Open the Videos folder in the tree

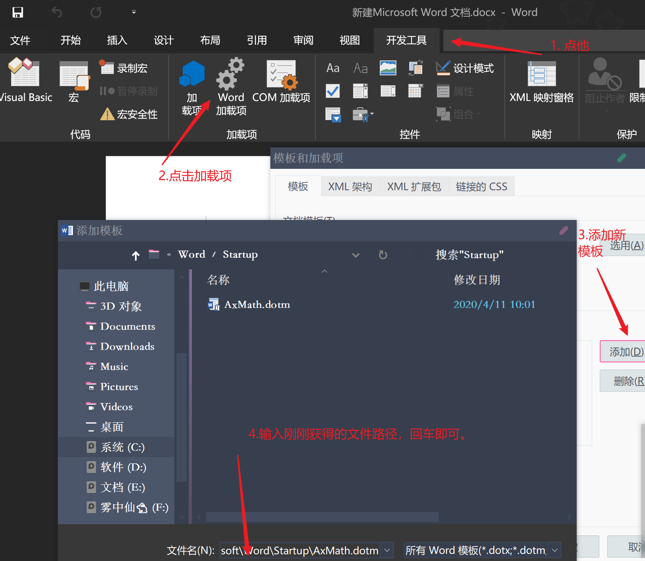click(x=109, y=407)
